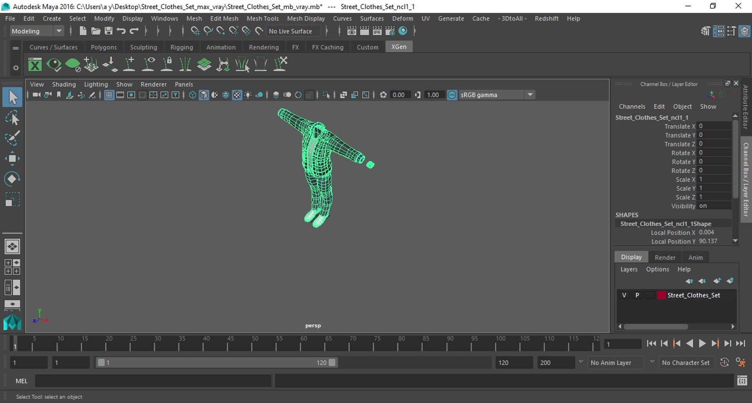Switch to the Polygons shelf tab
This screenshot has width=752, height=403.
click(x=104, y=47)
